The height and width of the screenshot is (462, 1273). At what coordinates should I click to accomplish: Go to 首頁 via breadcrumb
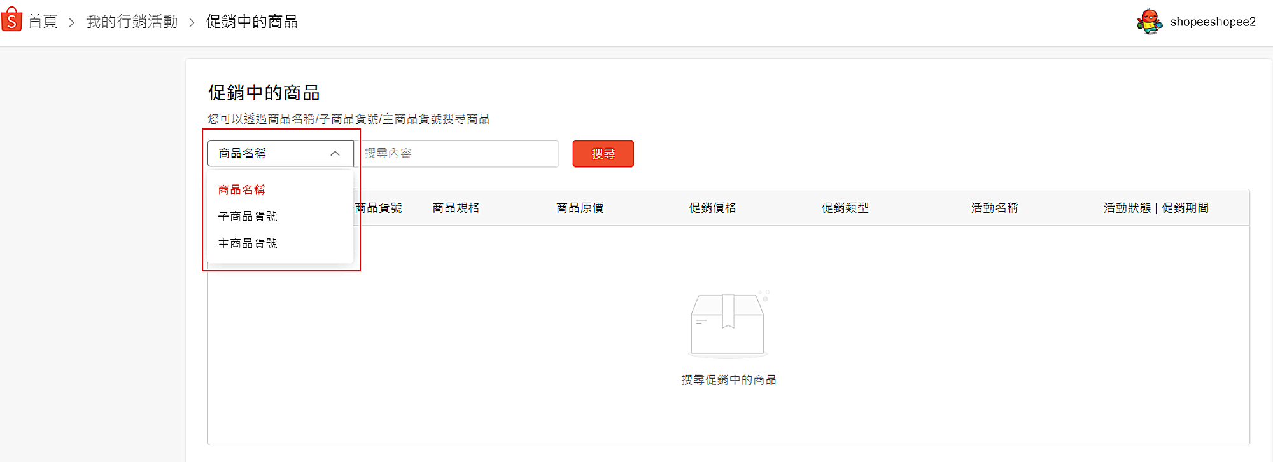(x=43, y=22)
